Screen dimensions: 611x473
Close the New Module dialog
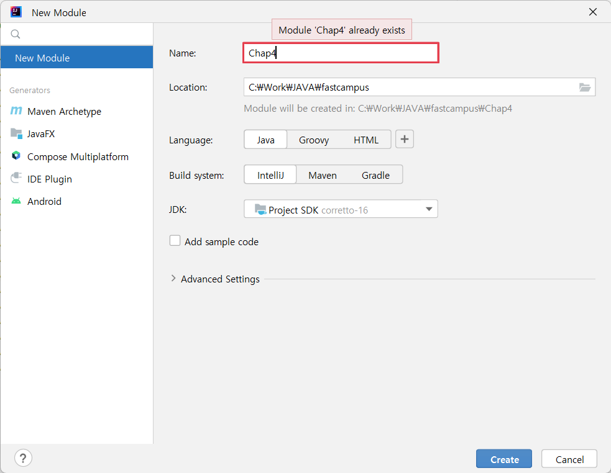tap(593, 12)
